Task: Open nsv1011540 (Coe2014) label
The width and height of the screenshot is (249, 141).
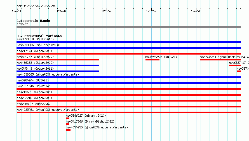Action: pyautogui.click(x=34, y=86)
